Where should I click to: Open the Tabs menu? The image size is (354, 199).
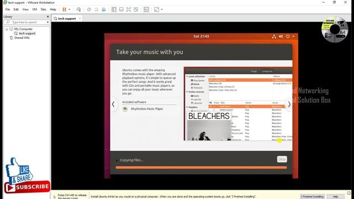(43, 9)
